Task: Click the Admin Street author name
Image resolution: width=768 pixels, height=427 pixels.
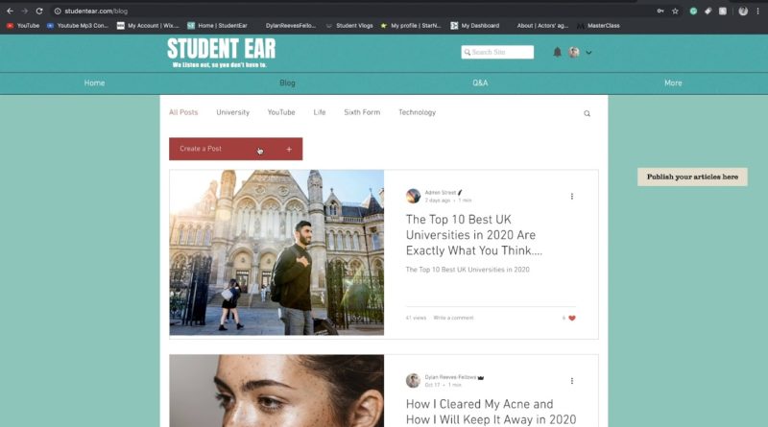Action: (441, 193)
